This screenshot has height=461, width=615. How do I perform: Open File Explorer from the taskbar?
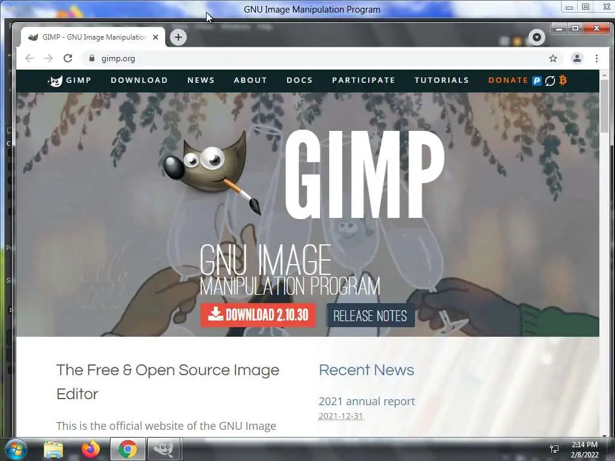53,449
